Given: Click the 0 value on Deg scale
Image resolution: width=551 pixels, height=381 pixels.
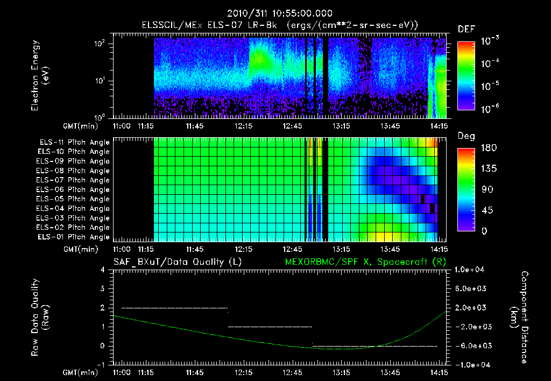Looking at the screenshot, I should [x=484, y=231].
